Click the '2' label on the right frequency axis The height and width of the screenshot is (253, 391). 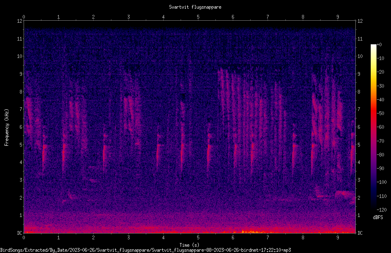tap(359, 198)
